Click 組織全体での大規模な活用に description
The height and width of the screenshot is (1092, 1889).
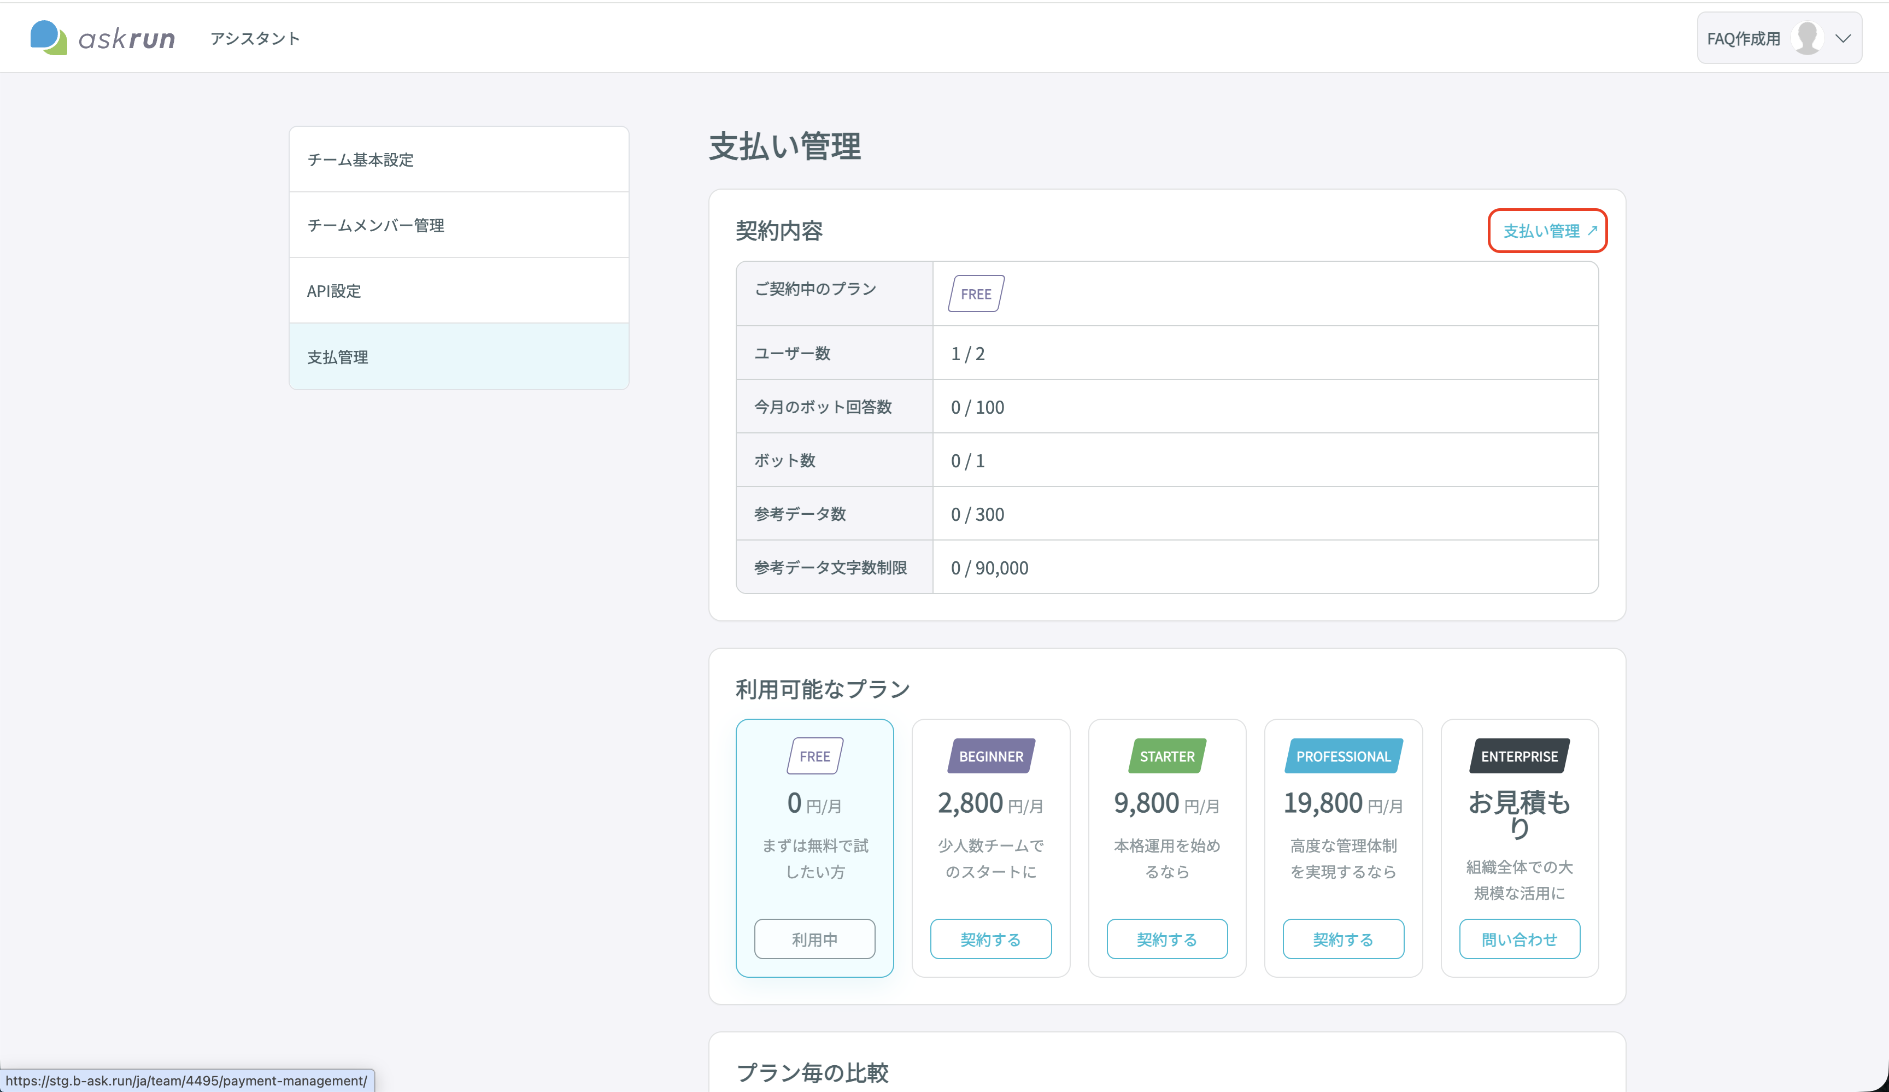pyautogui.click(x=1520, y=880)
